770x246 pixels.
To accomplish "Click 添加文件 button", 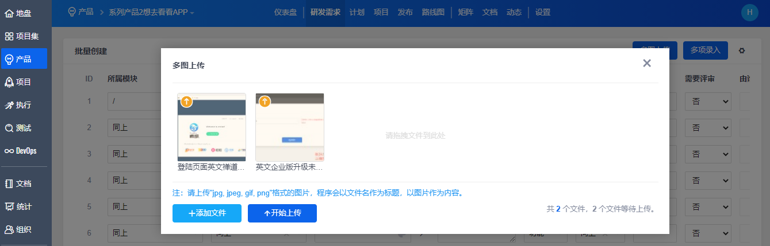I will coord(207,213).
